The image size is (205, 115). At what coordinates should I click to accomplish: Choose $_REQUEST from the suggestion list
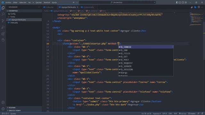pos(146,63)
